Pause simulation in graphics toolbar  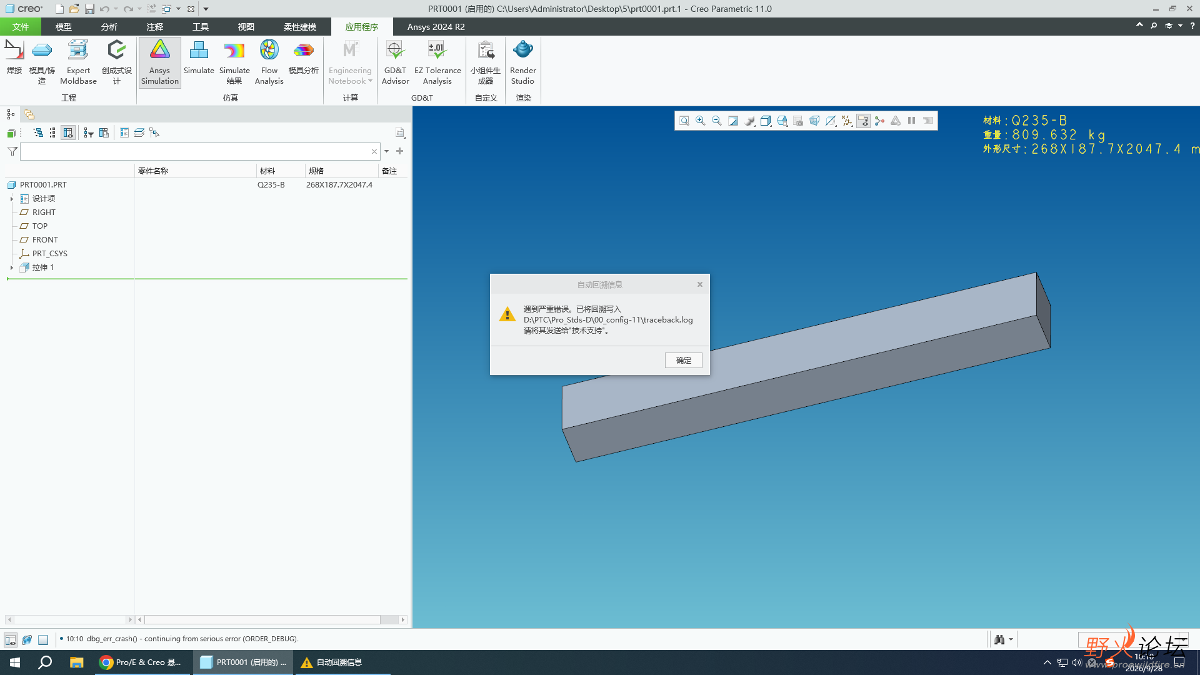point(912,121)
